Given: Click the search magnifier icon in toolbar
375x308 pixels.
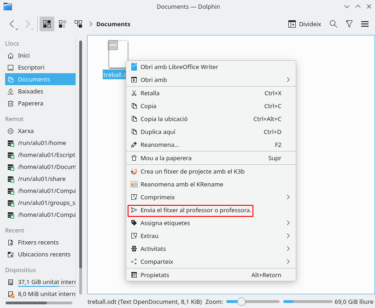Looking at the screenshot, I should pyautogui.click(x=334, y=24).
